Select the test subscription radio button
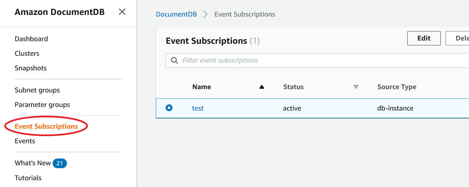The width and height of the screenshot is (469, 187). point(169,108)
